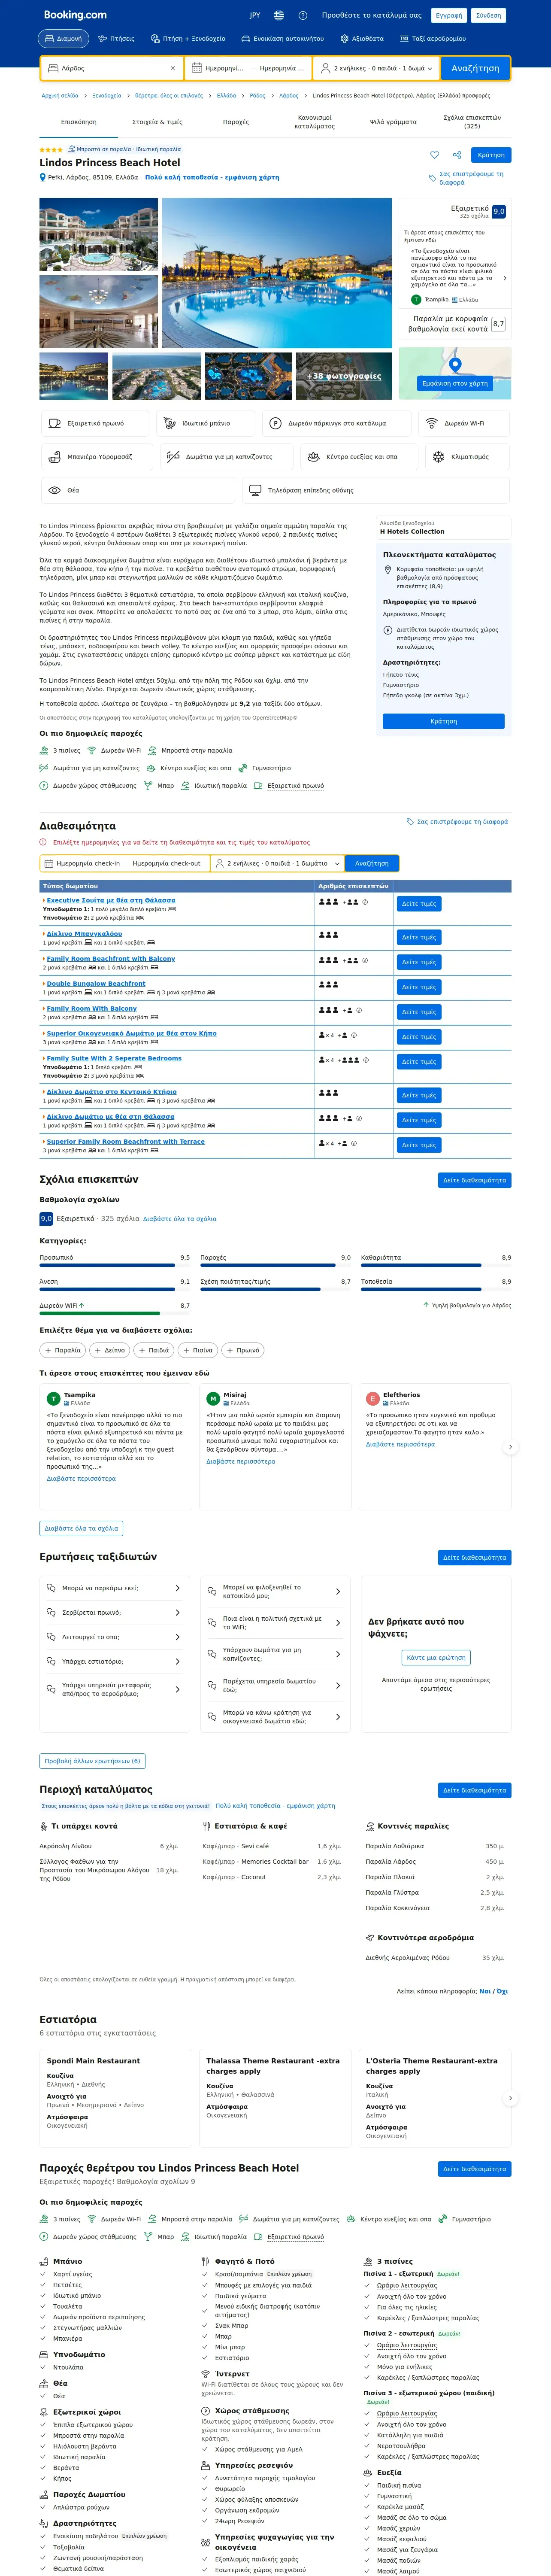
Task: Click the Σύνδεση sign-in button
Action: coord(488,16)
